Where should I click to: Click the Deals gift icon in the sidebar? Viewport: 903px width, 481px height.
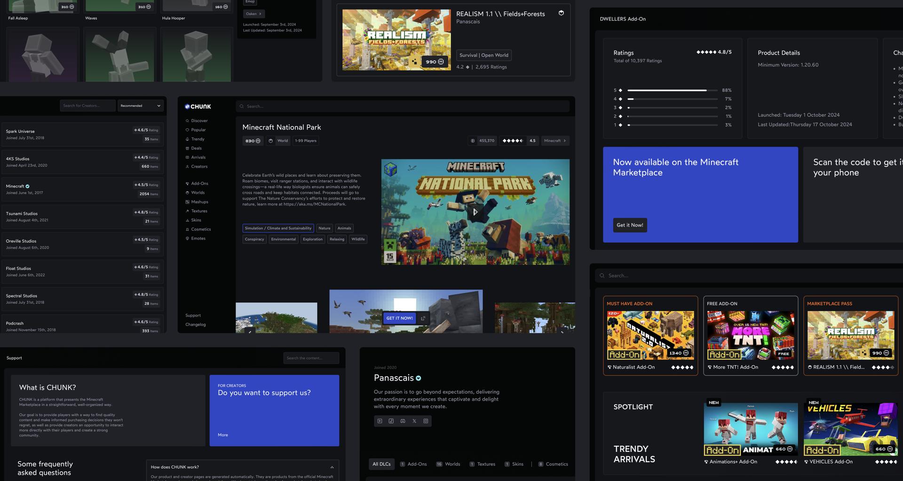(187, 148)
